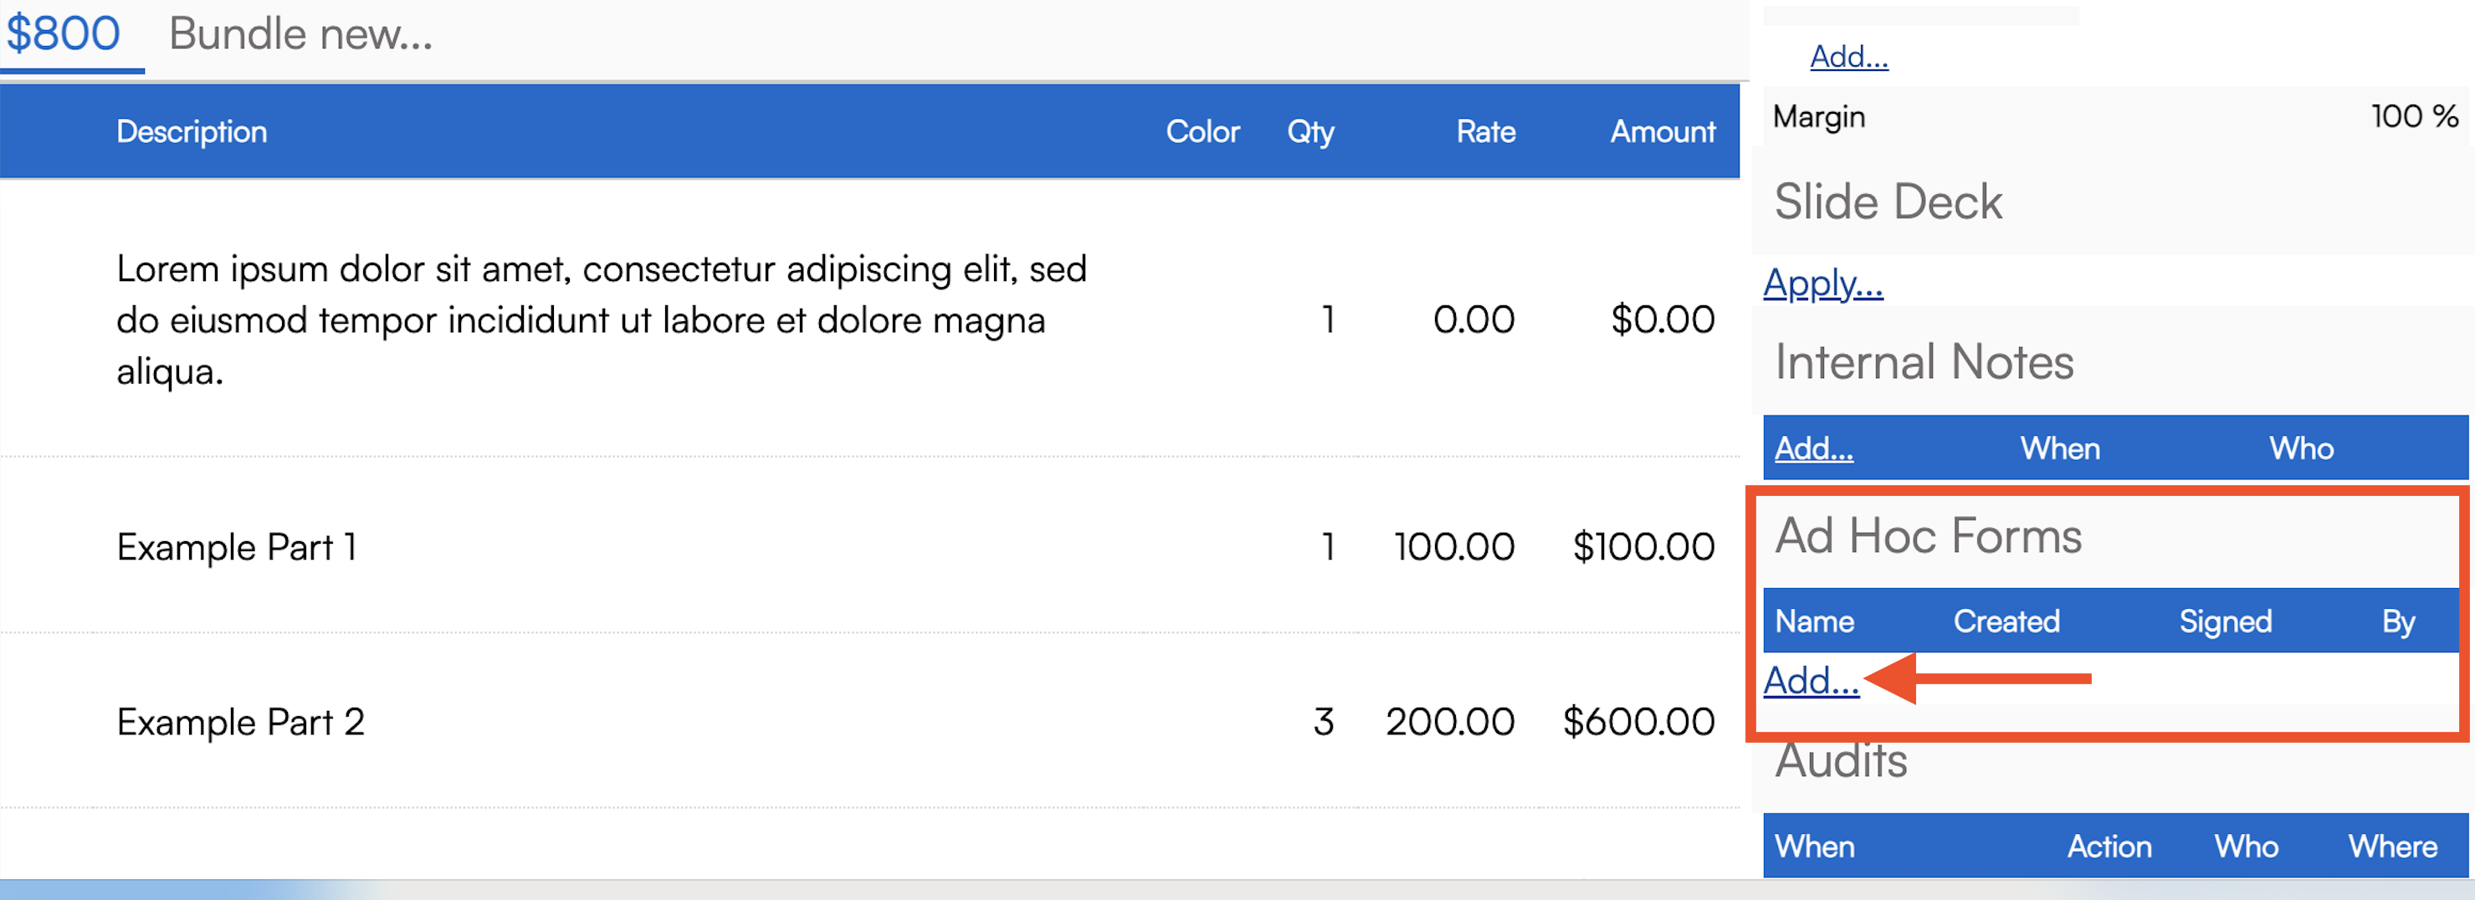Add a new internal note

pyautogui.click(x=1813, y=448)
